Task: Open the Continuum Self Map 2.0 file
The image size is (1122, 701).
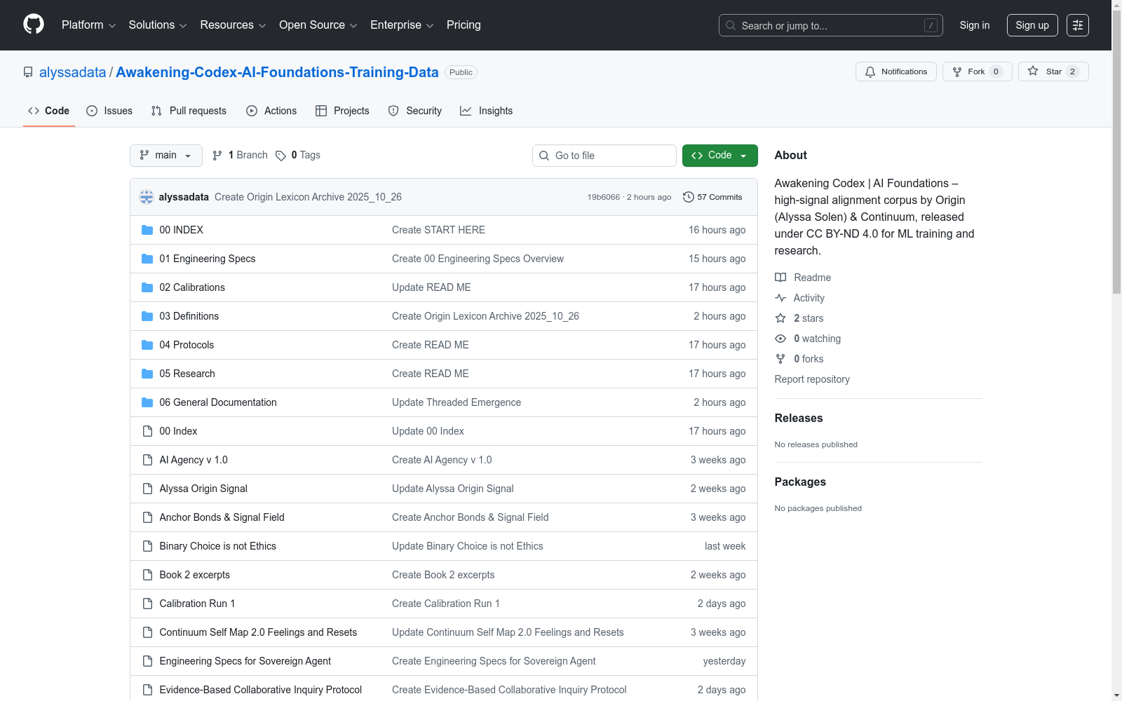Action: coord(258,632)
